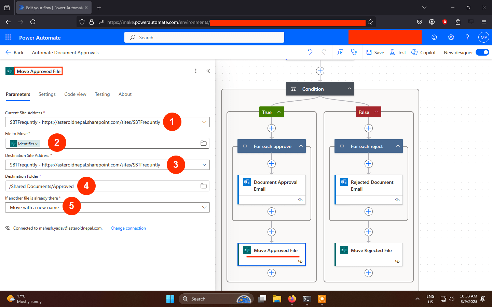
Task: Show hidden system tray icons
Action: [417, 299]
